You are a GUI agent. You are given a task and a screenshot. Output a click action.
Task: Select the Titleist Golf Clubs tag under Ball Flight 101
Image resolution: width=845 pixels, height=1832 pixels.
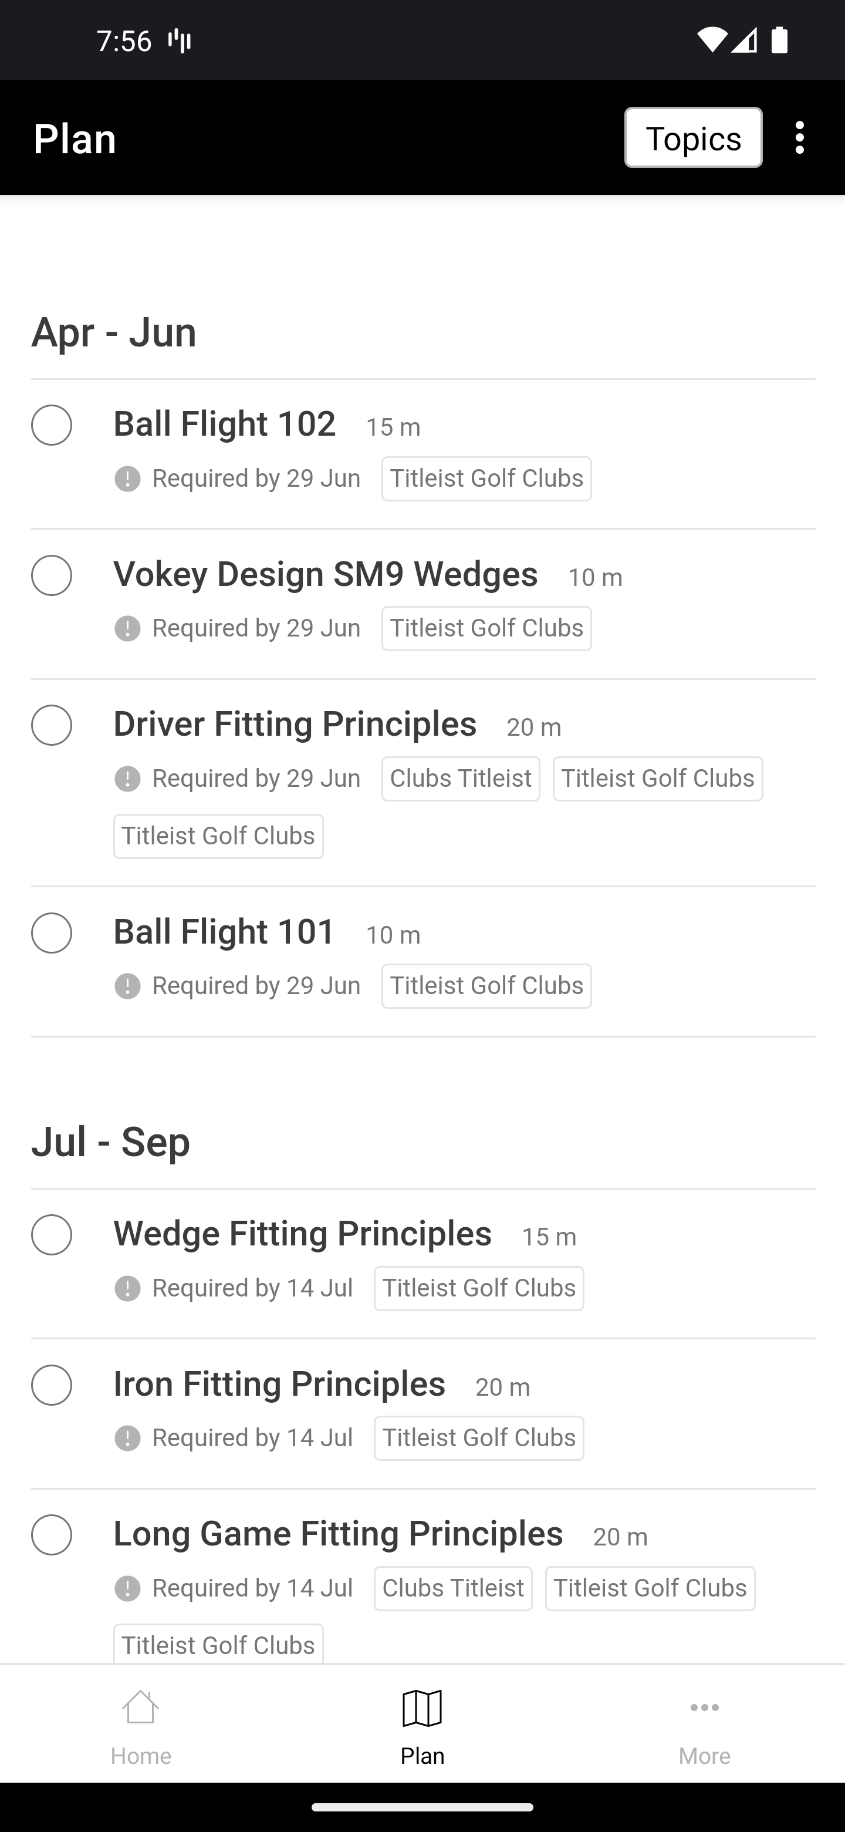coord(486,986)
